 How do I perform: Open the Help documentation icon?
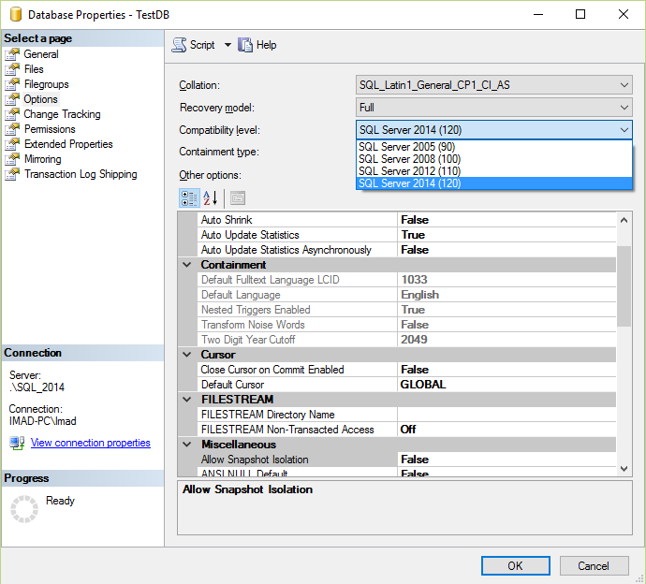(x=245, y=45)
